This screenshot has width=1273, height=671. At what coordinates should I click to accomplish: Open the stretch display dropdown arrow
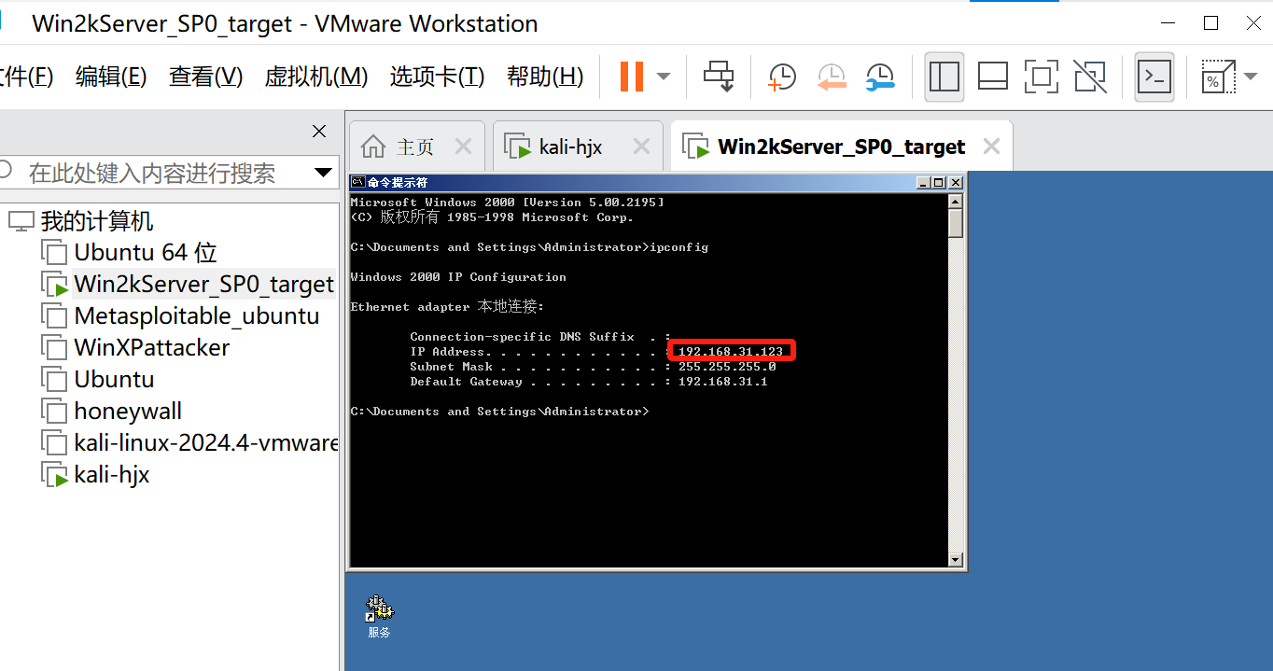coord(1251,77)
